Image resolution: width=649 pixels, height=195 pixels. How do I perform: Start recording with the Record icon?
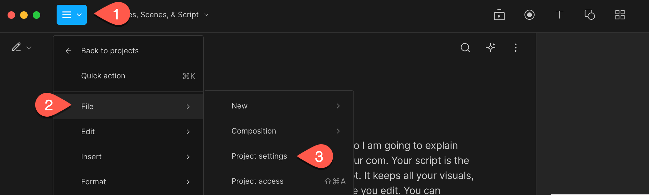click(530, 15)
